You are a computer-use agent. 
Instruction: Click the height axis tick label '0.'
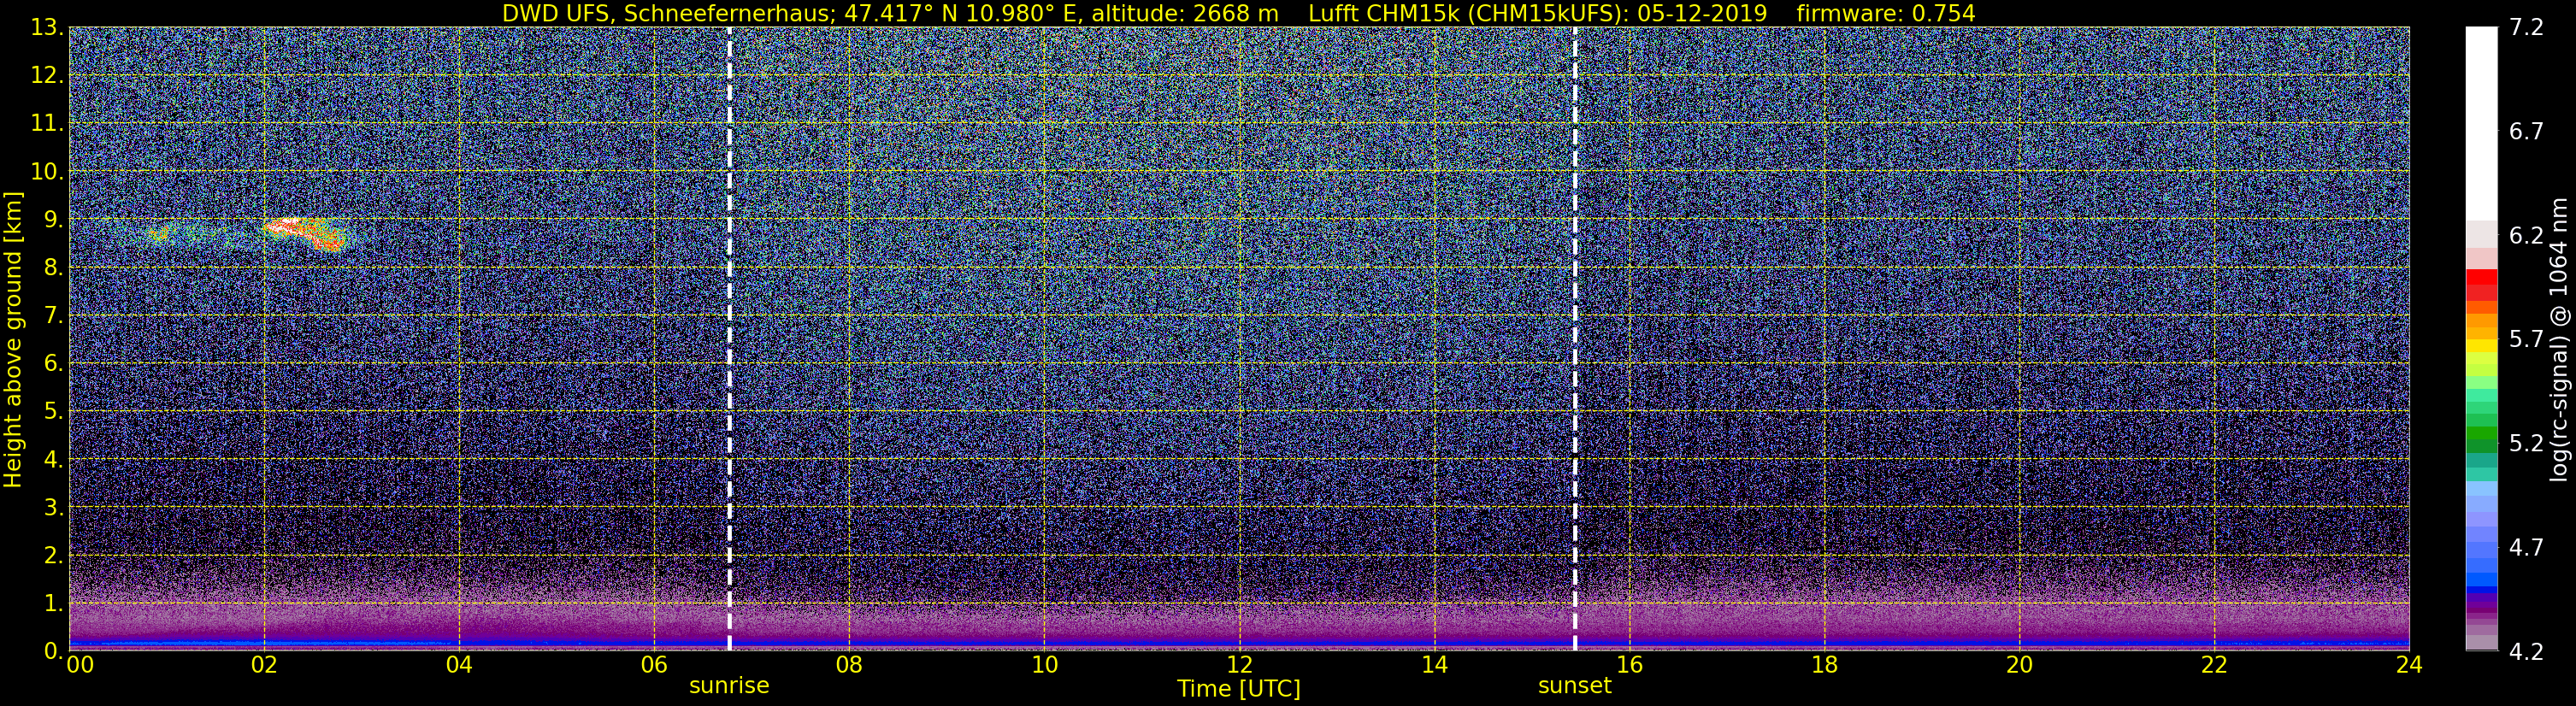(53, 651)
